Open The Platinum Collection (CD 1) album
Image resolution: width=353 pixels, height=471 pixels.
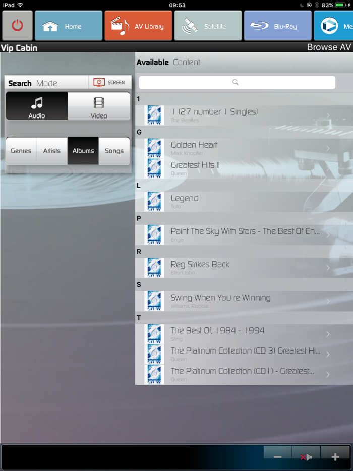pyautogui.click(x=244, y=375)
